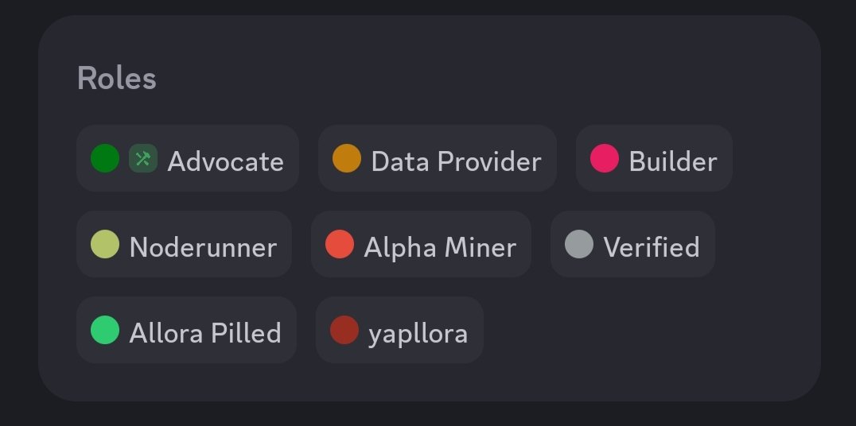Click the olive Noderunner role dot
Screen dimensions: 856x426
coord(105,244)
